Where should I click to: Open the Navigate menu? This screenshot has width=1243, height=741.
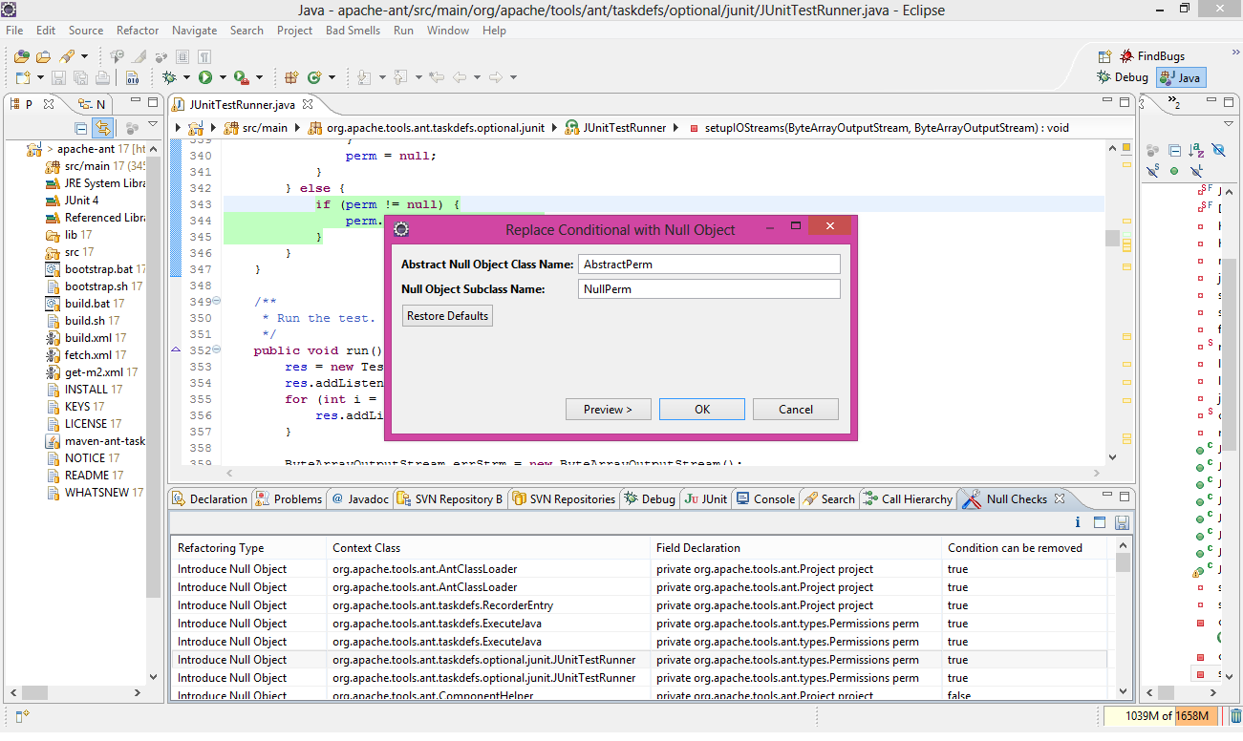194,31
